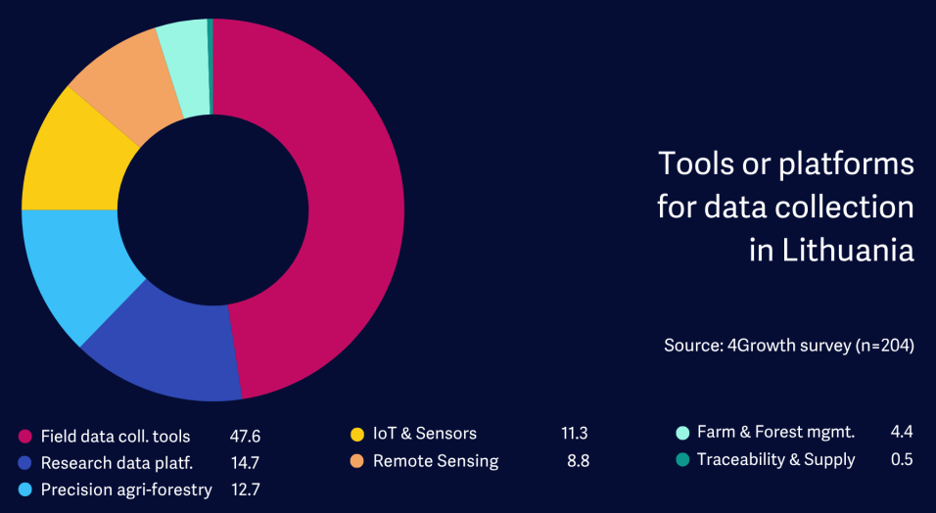
Task: Click the Farm & Forest mgmt. legend dot
Action: tap(682, 432)
